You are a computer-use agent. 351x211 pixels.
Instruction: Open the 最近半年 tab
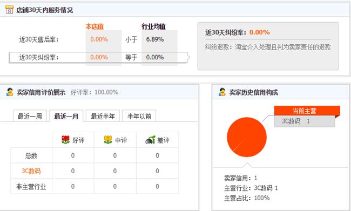[x=103, y=116]
